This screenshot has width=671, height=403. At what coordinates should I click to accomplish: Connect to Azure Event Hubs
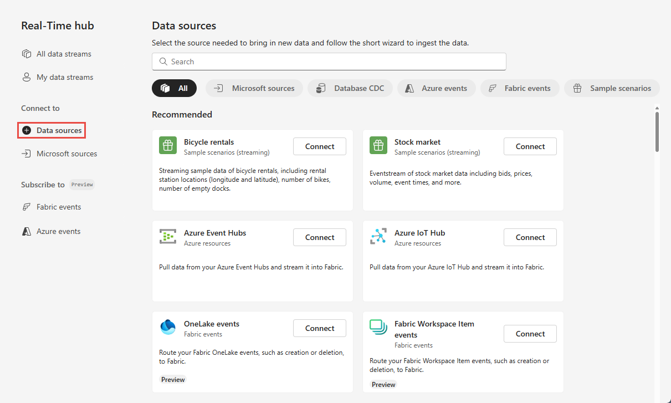pos(320,237)
